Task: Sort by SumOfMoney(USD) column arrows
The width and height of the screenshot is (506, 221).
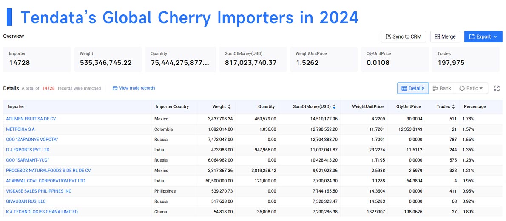Action: pyautogui.click(x=334, y=106)
